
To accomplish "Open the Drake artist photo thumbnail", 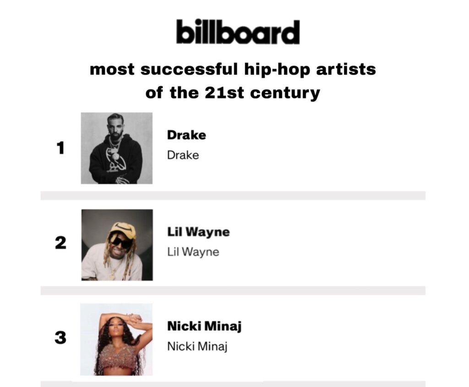I will [117, 148].
